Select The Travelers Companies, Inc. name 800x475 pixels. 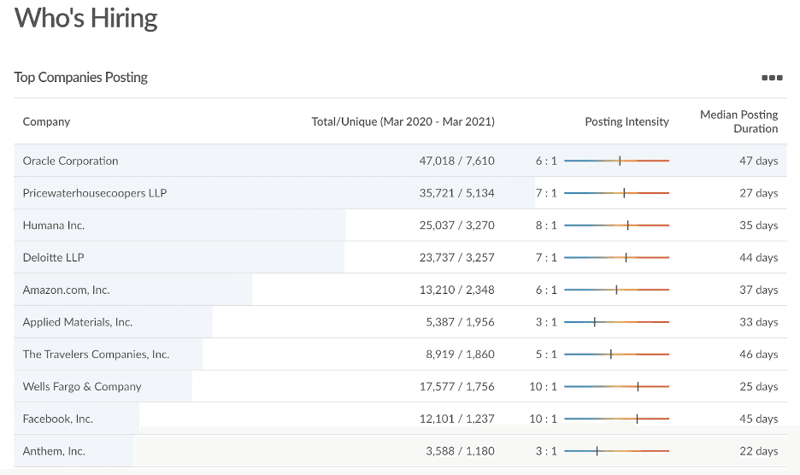point(96,354)
